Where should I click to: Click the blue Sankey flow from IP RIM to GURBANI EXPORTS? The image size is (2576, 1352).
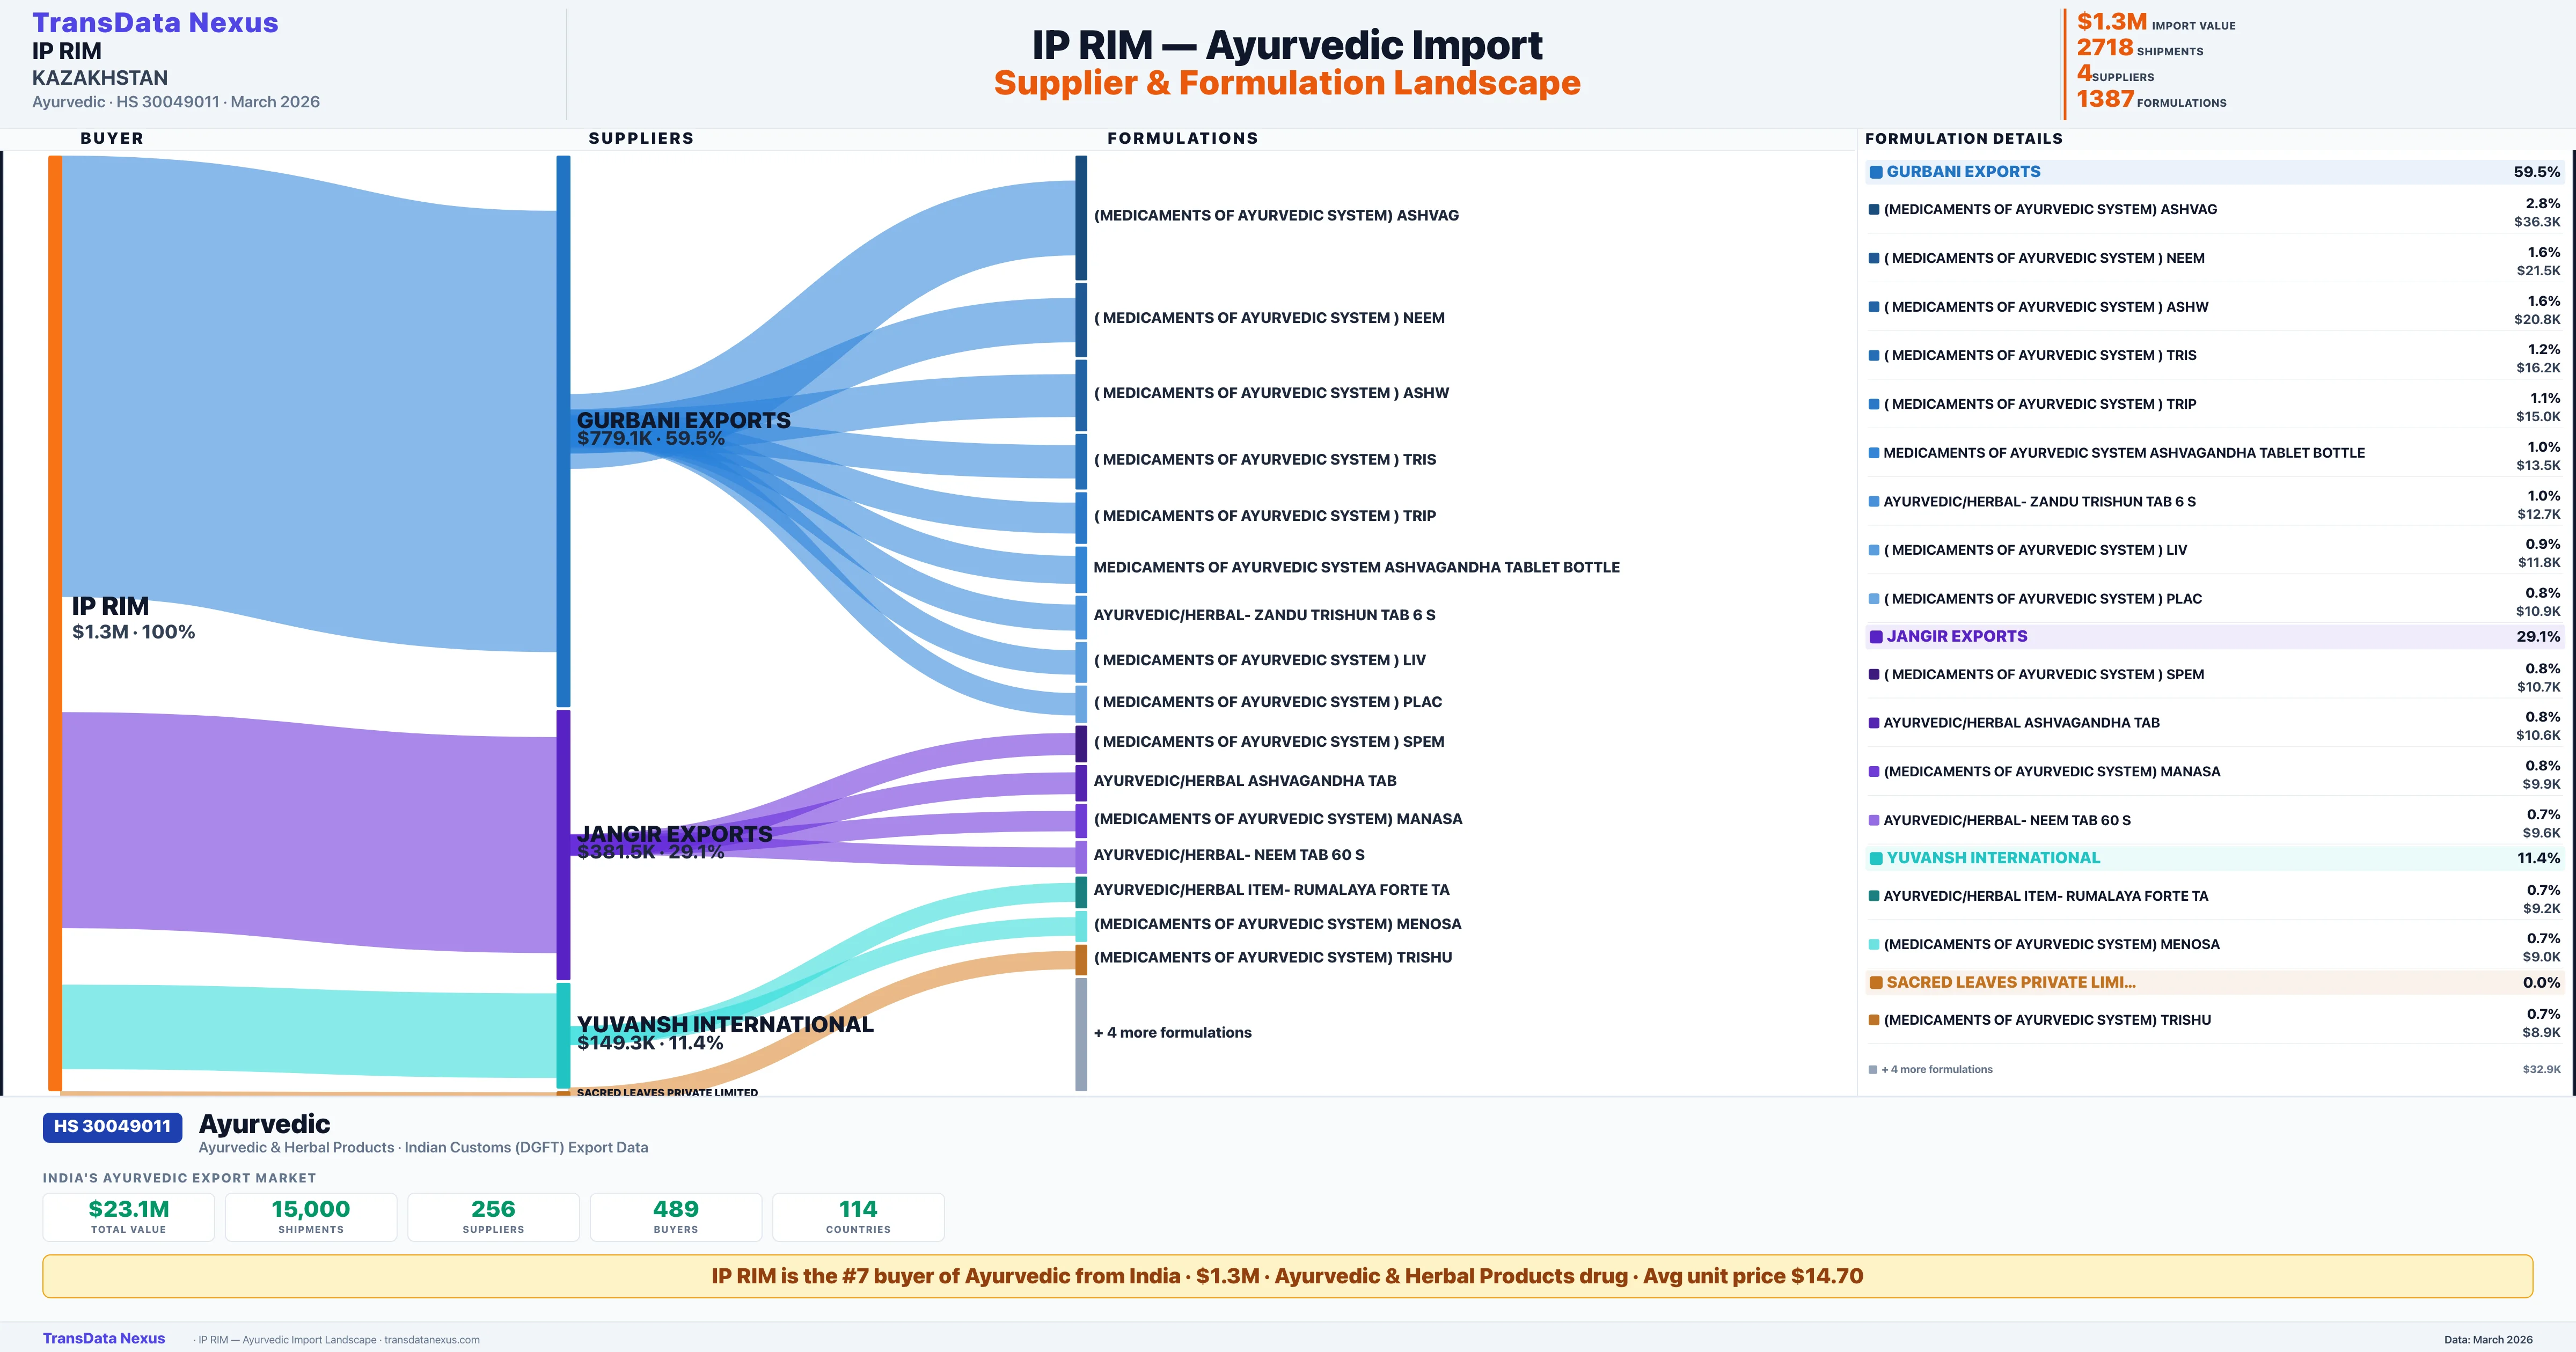pos(300,400)
